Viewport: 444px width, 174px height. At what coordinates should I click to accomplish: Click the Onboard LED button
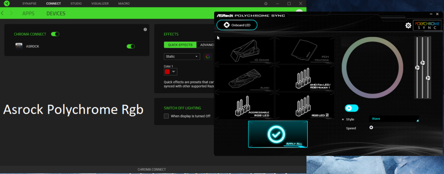(x=237, y=25)
